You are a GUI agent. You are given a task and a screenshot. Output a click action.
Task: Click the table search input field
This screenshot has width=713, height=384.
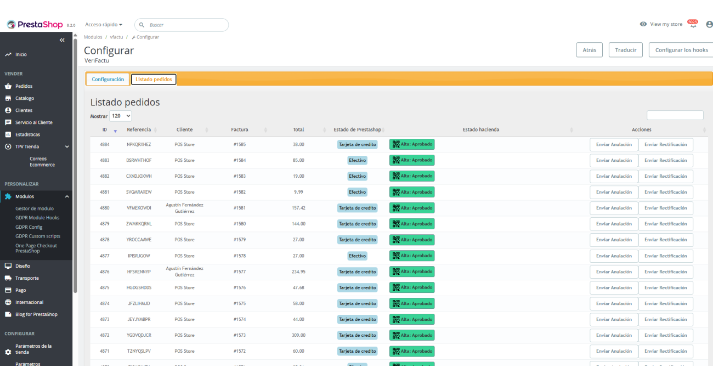[x=675, y=115]
